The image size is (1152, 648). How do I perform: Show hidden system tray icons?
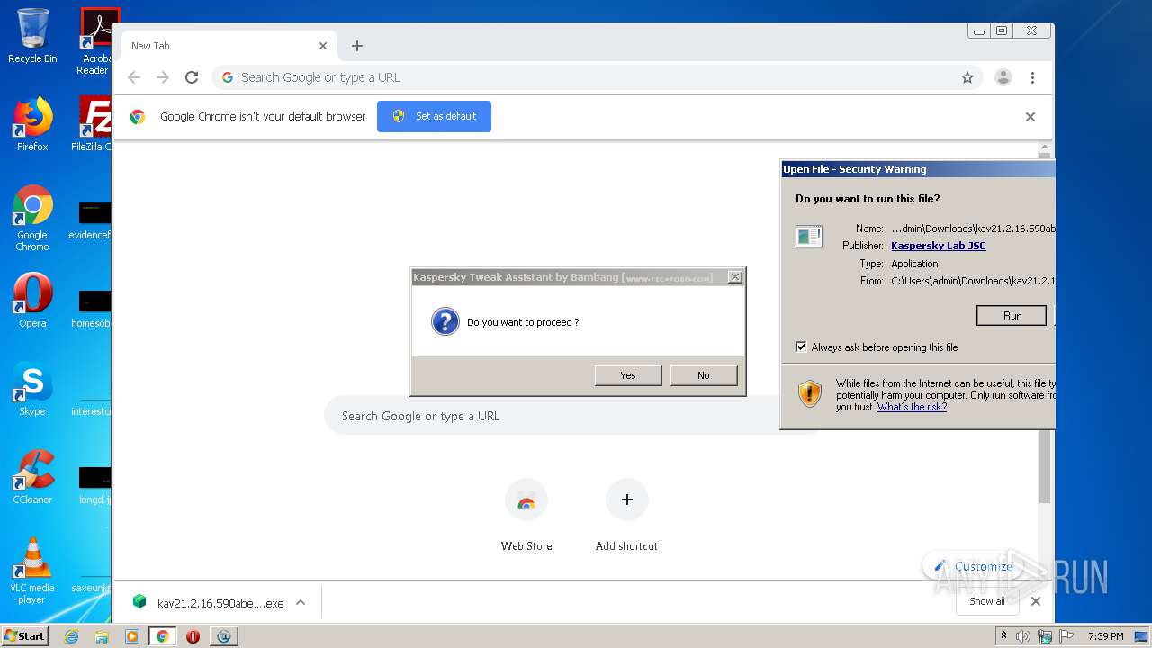(x=1003, y=636)
